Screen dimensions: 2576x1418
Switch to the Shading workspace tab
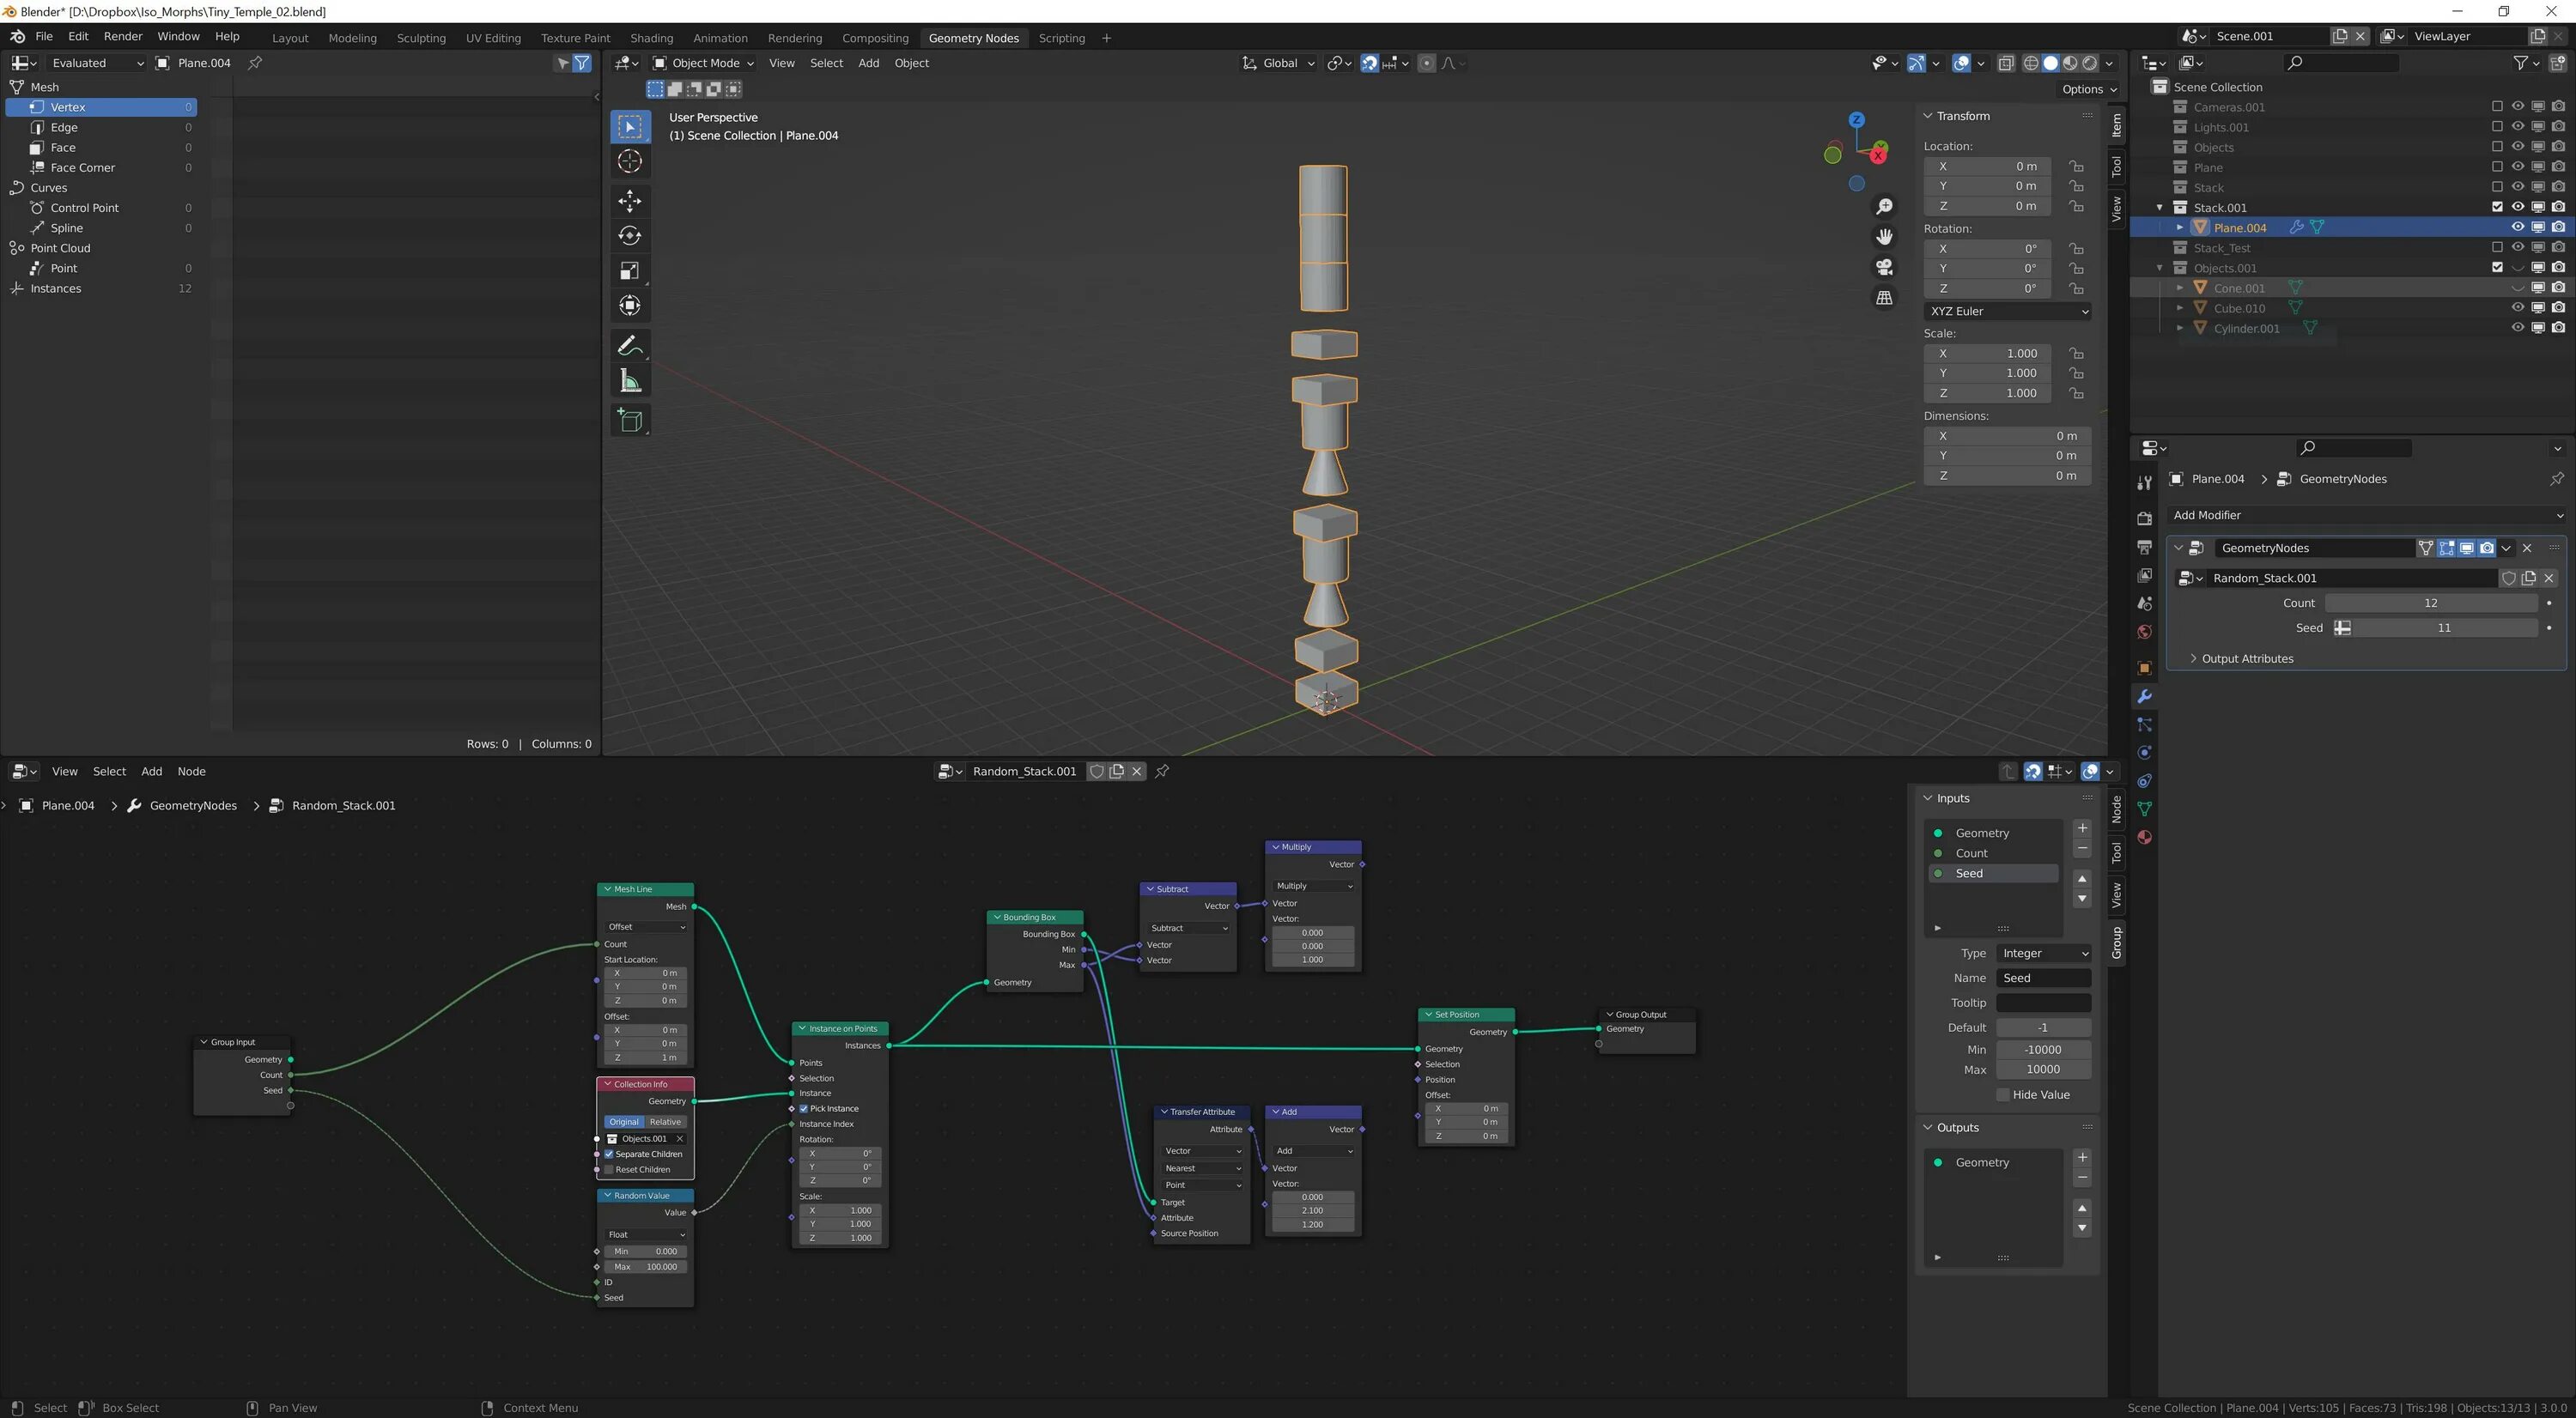pyautogui.click(x=651, y=38)
